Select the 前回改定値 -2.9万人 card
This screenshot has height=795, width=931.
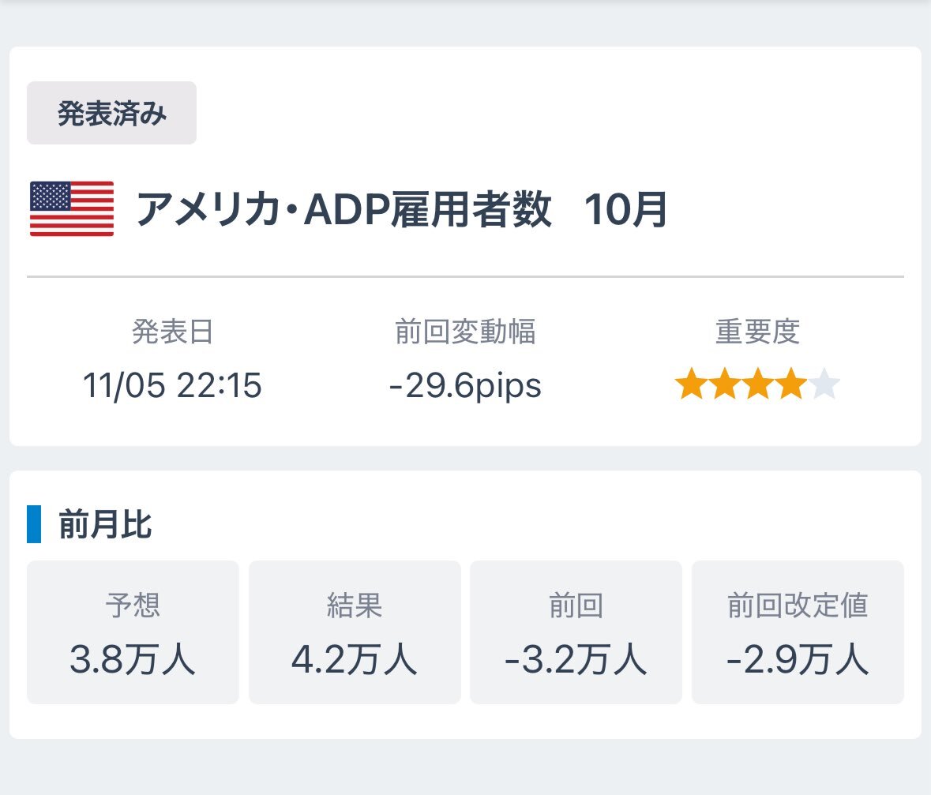tap(798, 632)
